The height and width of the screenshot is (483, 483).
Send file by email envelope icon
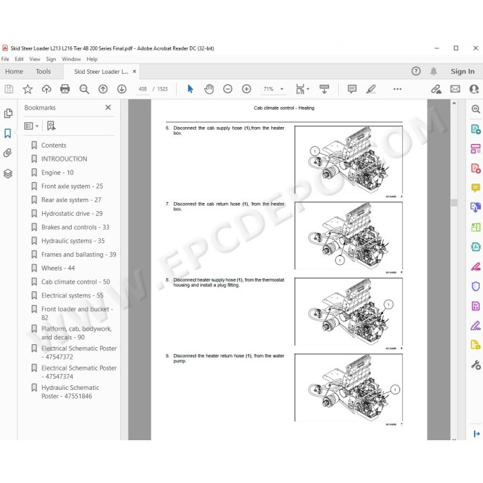click(455, 89)
